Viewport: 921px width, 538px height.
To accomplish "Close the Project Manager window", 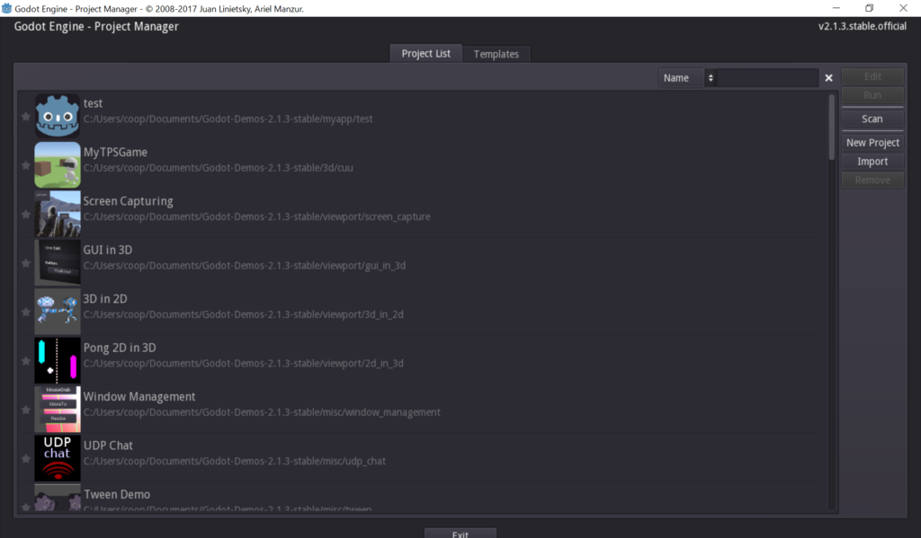I will tap(903, 8).
